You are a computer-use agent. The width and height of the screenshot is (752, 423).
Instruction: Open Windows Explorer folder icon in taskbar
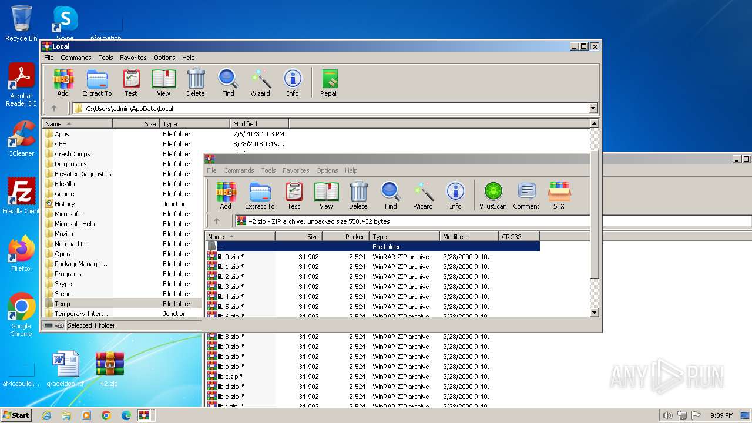(66, 415)
